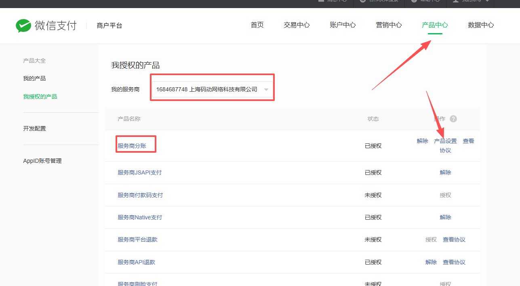Click 解除 for 服务商分账

[x=422, y=141]
